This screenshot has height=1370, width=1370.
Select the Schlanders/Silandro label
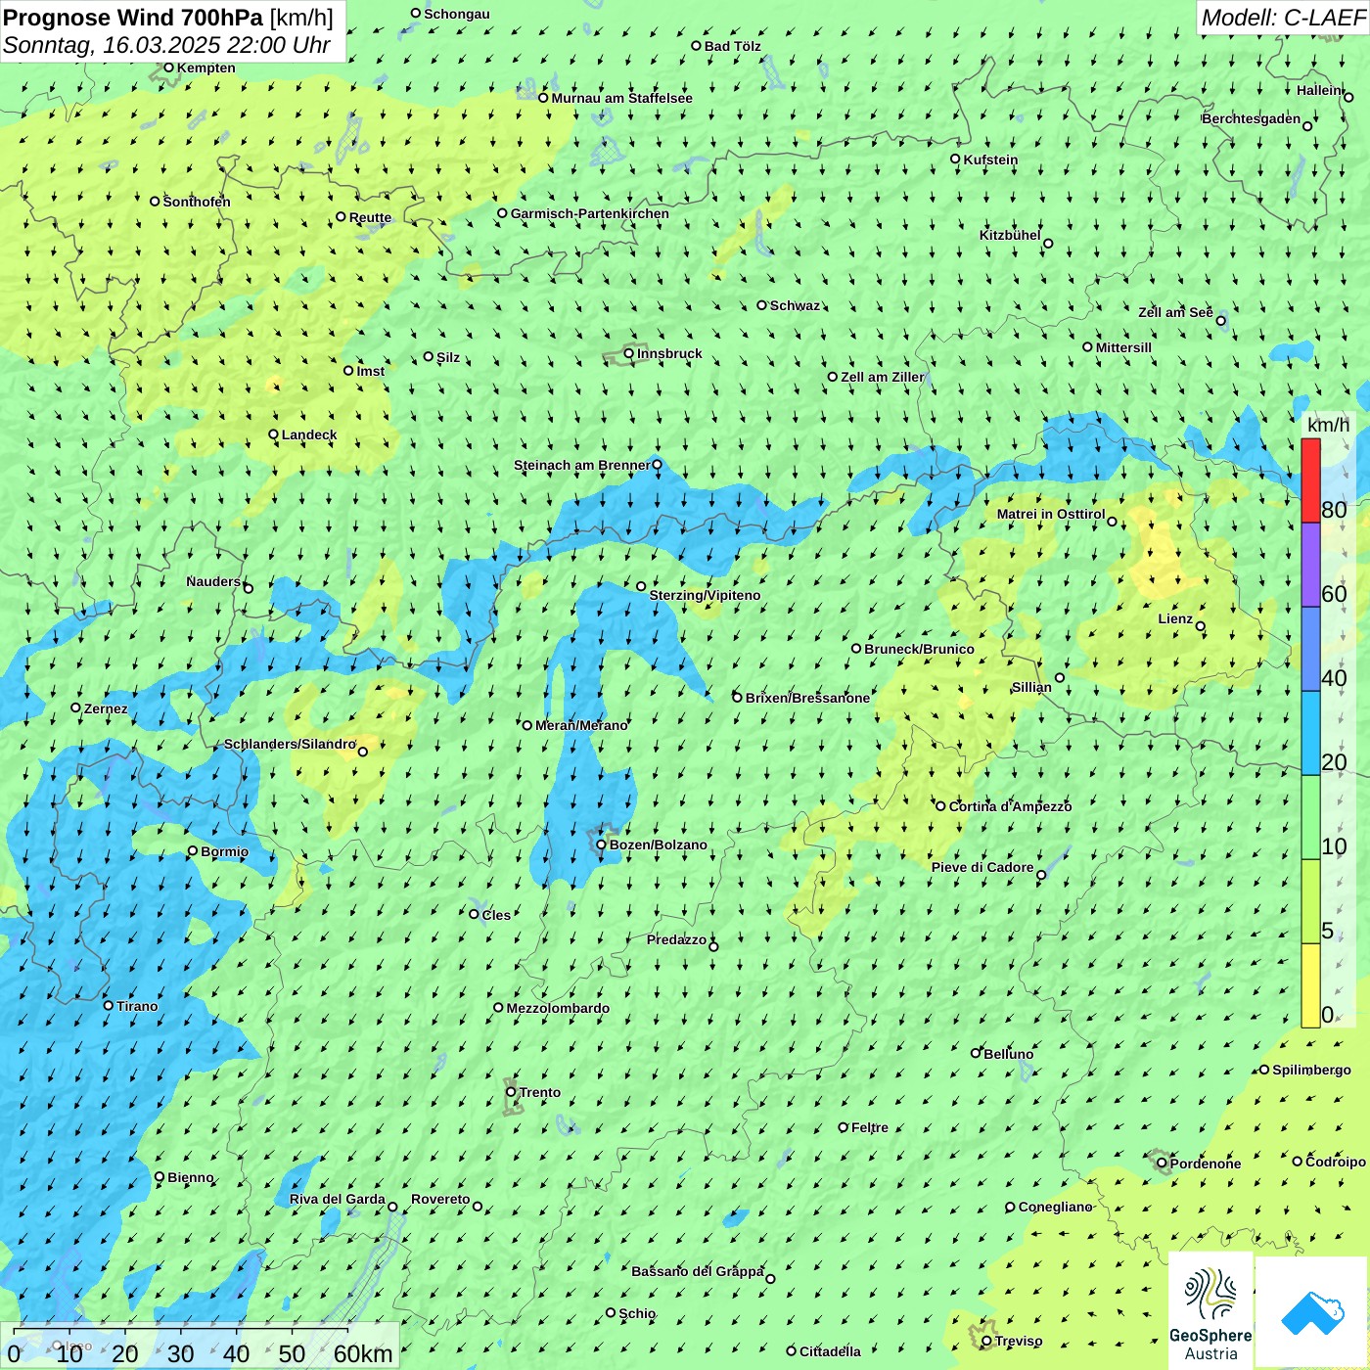tap(290, 744)
